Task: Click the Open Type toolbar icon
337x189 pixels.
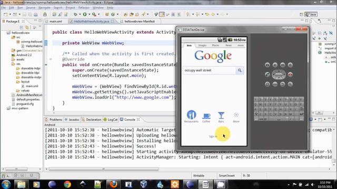Action: (x=125, y=14)
